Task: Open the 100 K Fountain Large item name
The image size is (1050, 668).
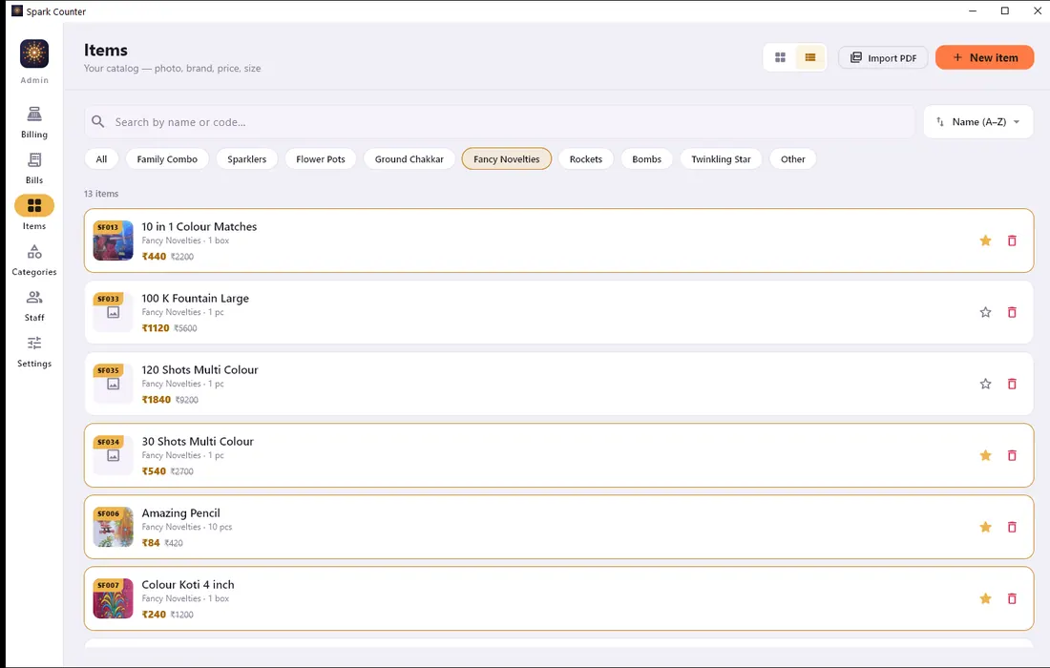Action: (x=195, y=299)
